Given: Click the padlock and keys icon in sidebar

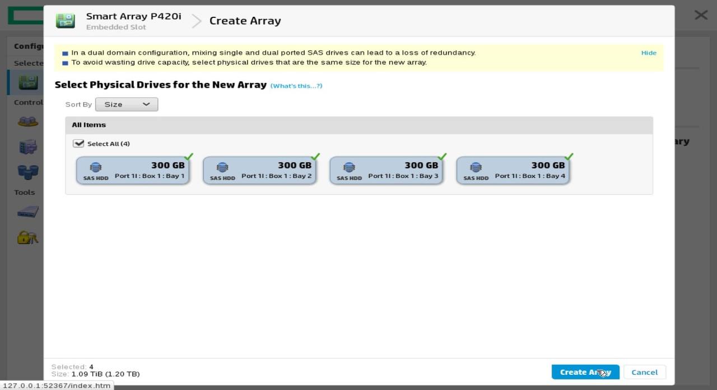Looking at the screenshot, I should [x=27, y=237].
